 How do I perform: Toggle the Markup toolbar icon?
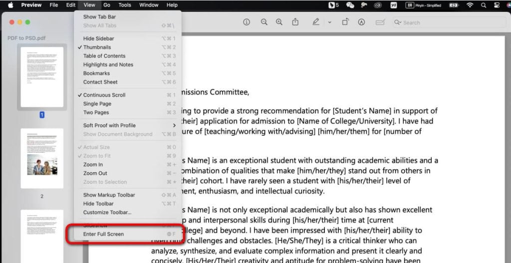362,22
